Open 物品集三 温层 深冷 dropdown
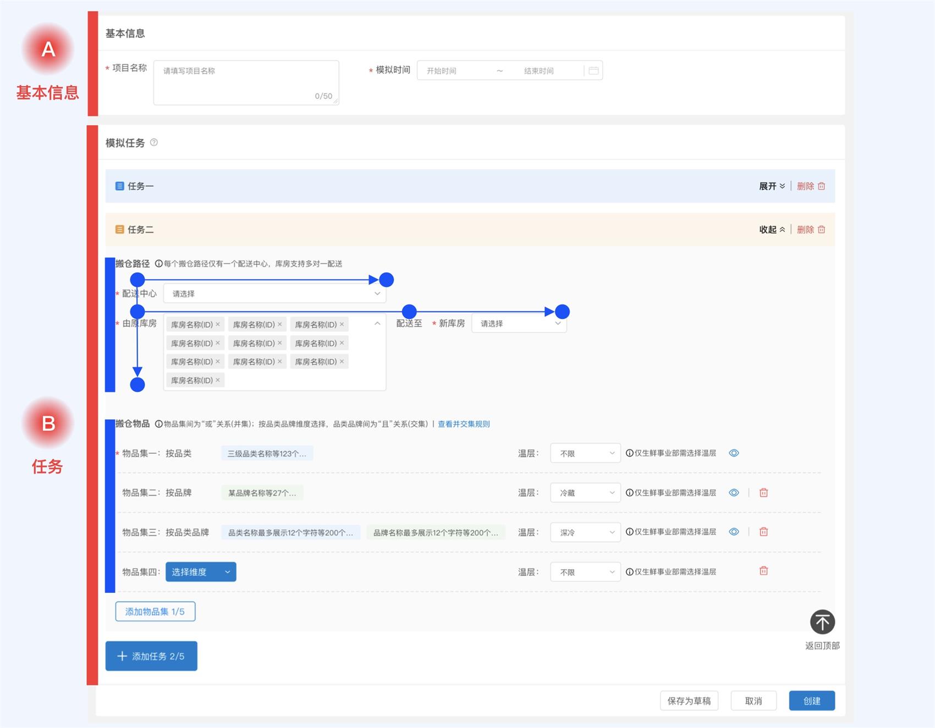This screenshot has width=935, height=728. (585, 532)
